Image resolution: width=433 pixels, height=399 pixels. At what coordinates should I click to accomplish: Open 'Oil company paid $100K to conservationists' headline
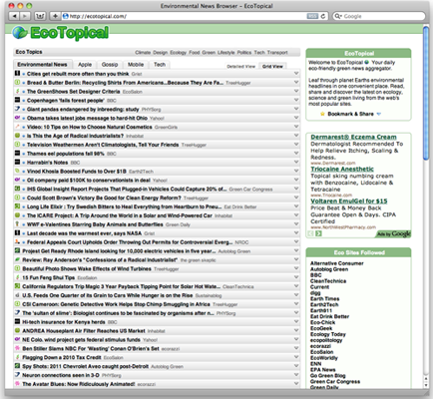pos(89,180)
